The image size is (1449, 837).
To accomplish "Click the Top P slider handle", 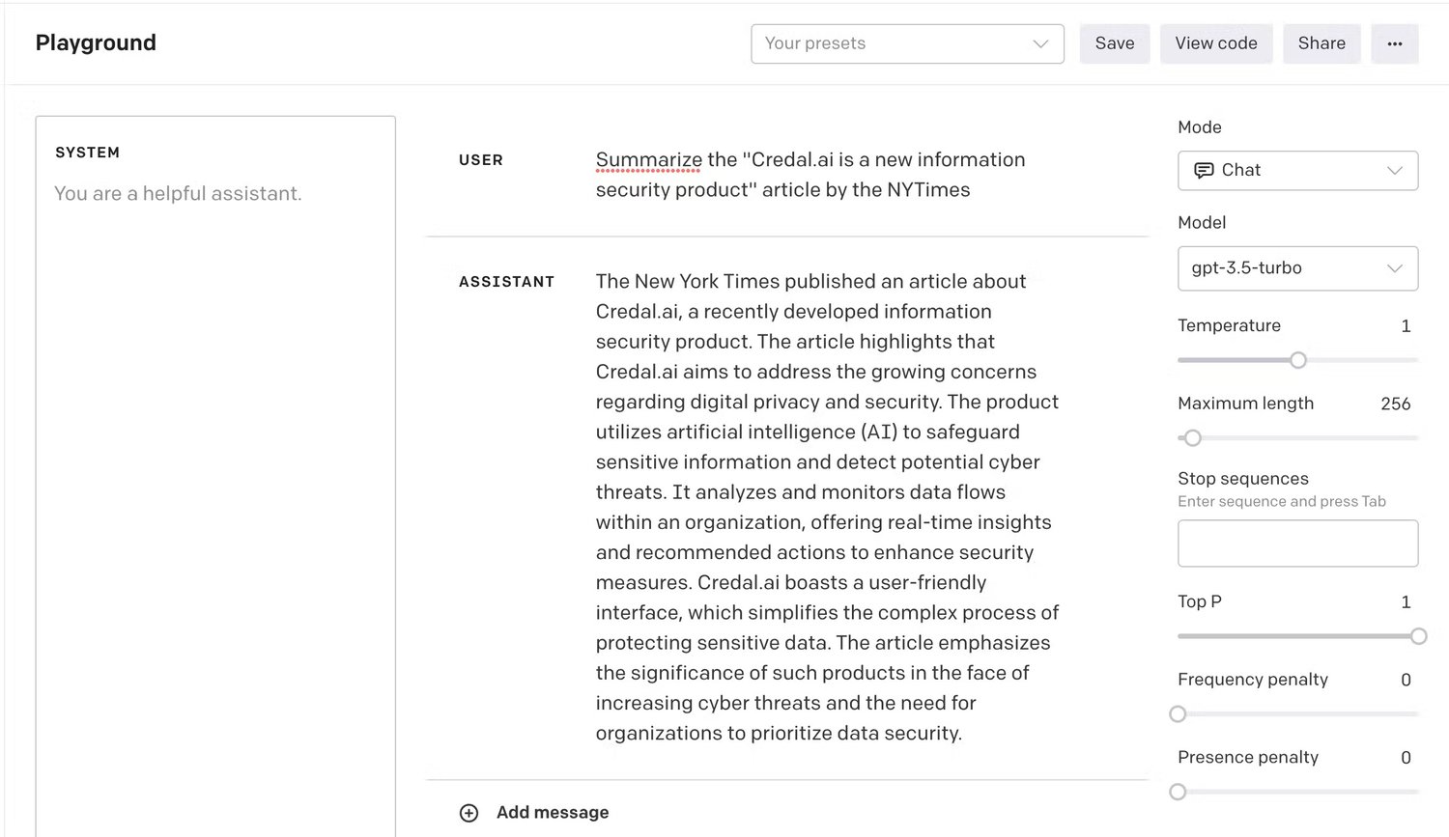I will point(1418,636).
